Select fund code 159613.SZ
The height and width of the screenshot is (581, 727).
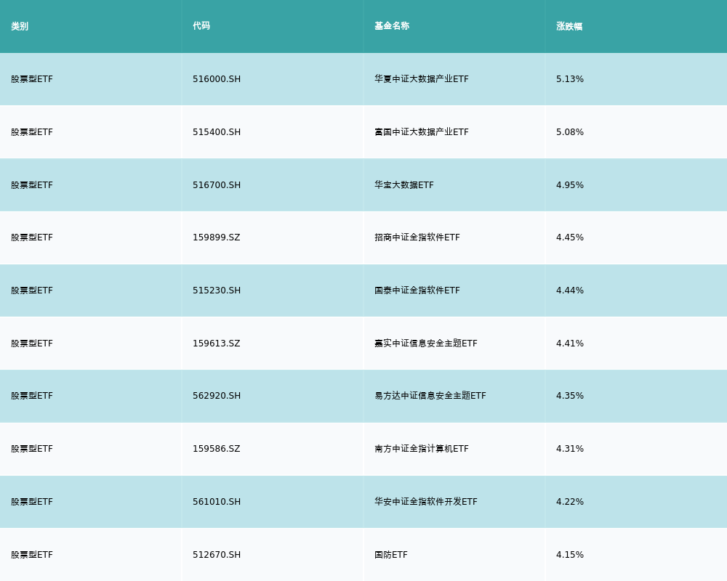click(x=217, y=344)
